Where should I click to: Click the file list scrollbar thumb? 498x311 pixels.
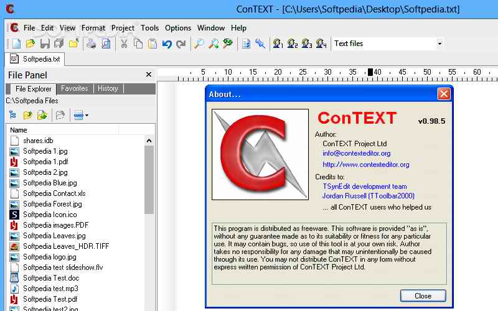[149, 180]
